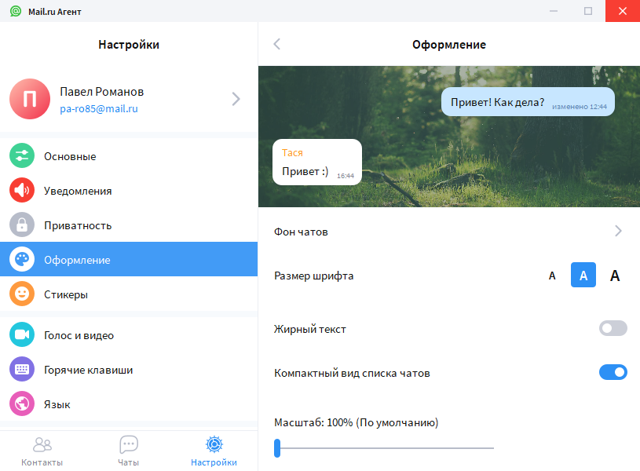Open the Фон чатов label
The width and height of the screenshot is (640, 471).
click(301, 232)
